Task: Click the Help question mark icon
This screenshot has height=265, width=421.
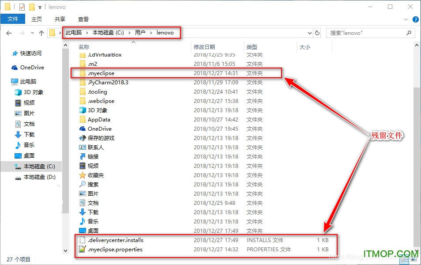Action: pos(416,19)
